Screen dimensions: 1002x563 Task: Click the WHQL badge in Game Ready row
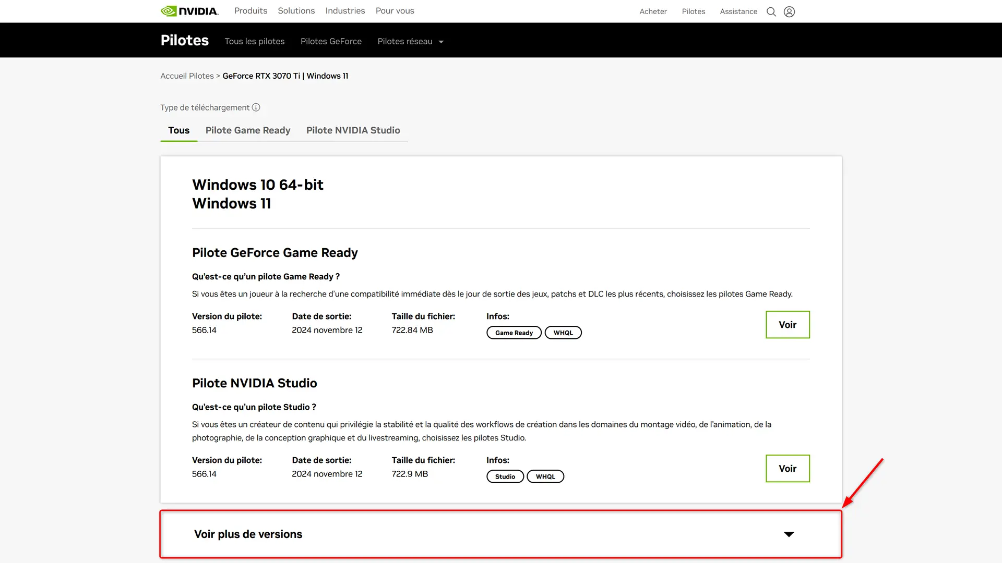click(563, 333)
